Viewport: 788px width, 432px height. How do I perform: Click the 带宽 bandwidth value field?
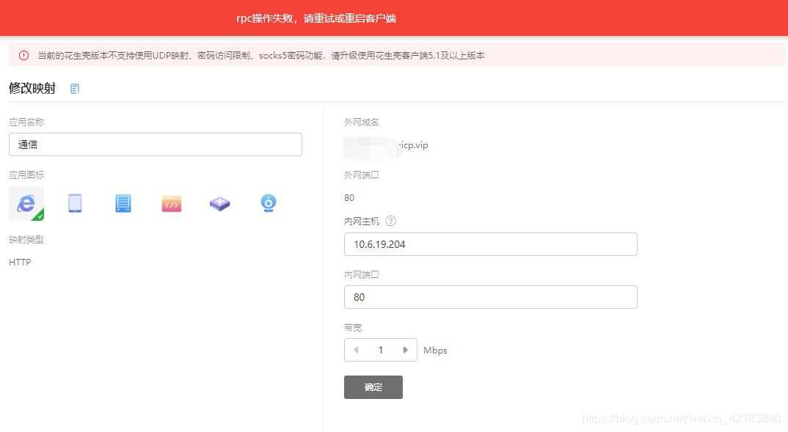coord(381,350)
